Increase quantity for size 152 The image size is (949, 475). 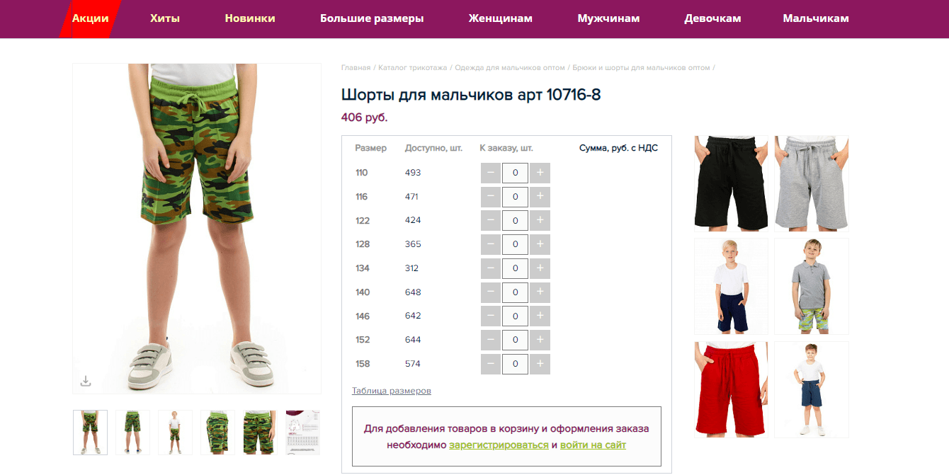[x=540, y=340]
